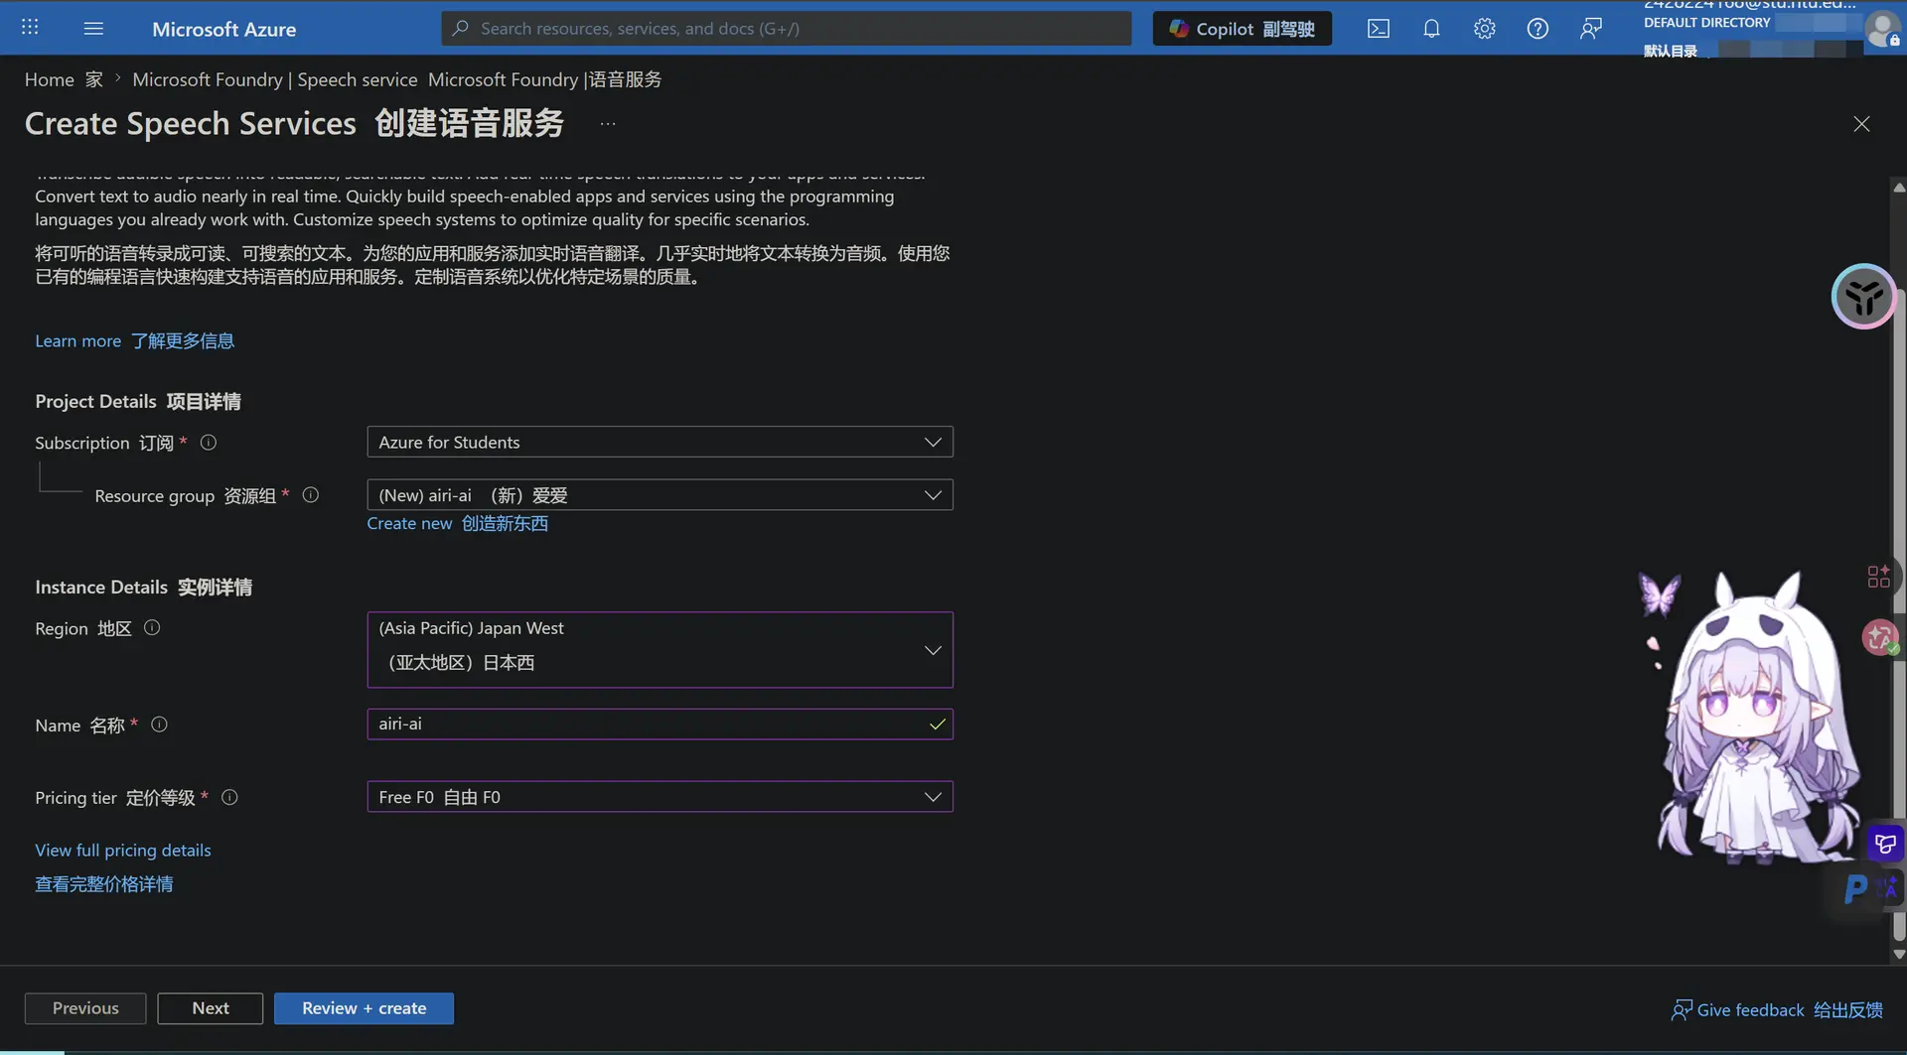This screenshot has height=1055, width=1907.
Task: Click the DEFAULT DIRECTORY account label
Action: click(x=1706, y=22)
